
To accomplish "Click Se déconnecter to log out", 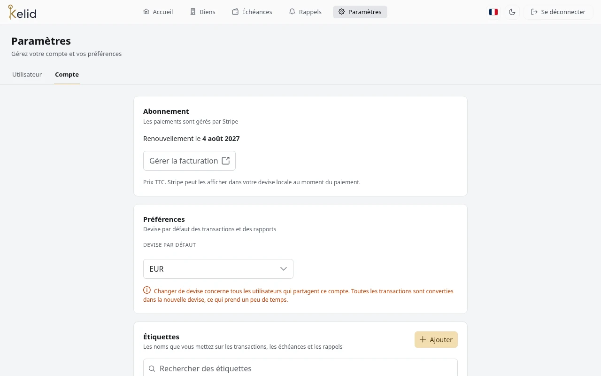I will pos(558,12).
